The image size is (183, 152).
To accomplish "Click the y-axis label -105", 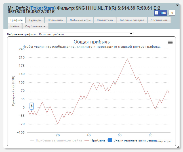I will (x=21, y=132).
